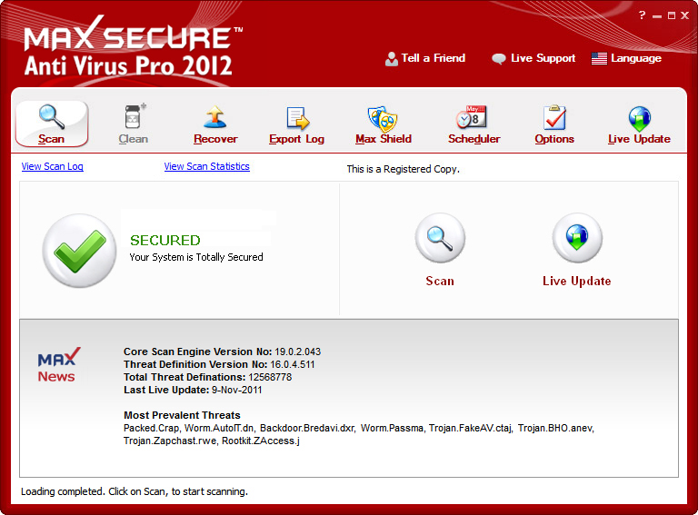698x515 pixels.
Task: Click the Live Support speech bubble icon
Action: (x=499, y=59)
